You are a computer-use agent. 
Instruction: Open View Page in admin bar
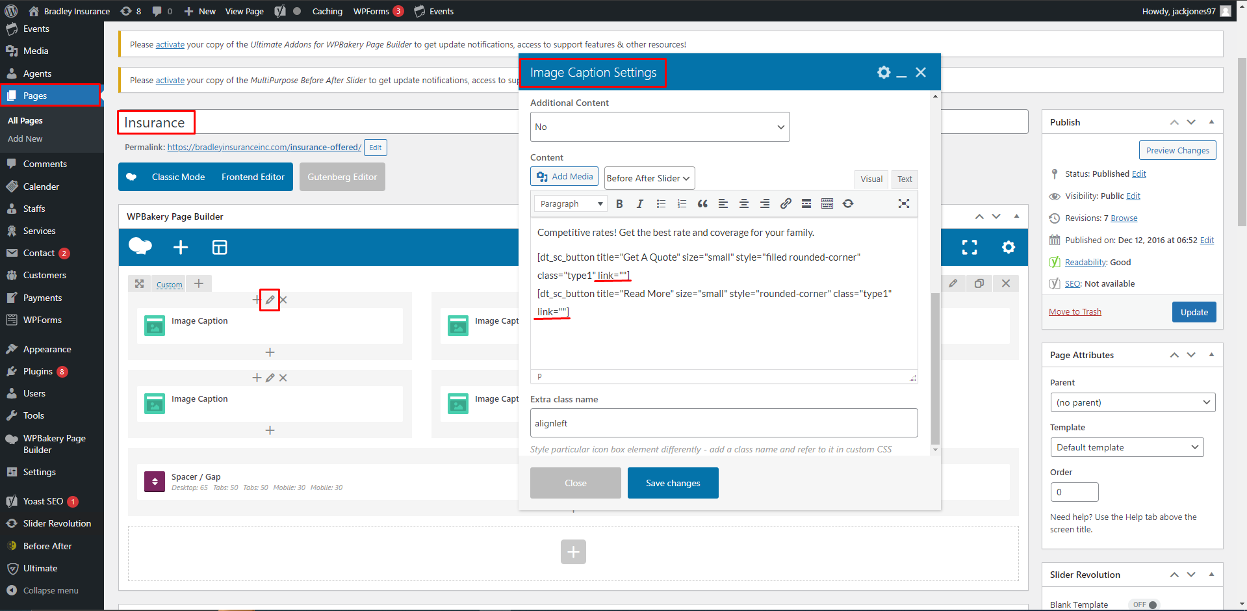(x=244, y=11)
